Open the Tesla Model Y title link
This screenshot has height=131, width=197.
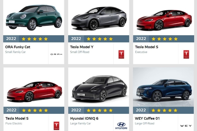click(82, 47)
